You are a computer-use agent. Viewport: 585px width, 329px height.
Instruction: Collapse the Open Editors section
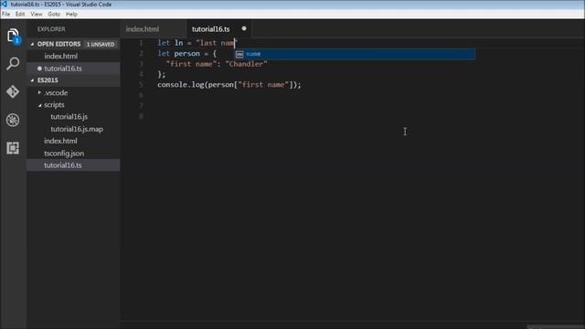[32, 44]
